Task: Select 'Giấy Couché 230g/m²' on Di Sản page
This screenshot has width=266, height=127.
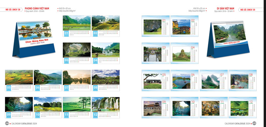Action: coord(197,11)
